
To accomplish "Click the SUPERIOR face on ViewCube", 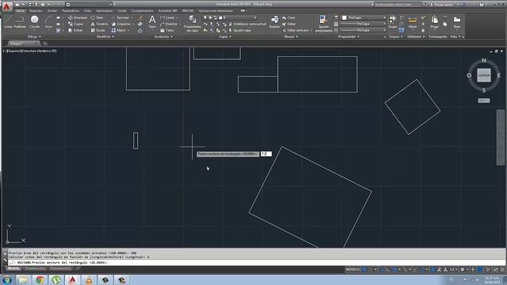I will click(484, 75).
